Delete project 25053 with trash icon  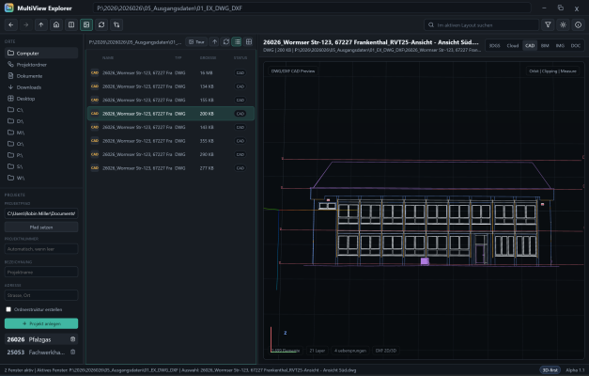click(x=73, y=352)
